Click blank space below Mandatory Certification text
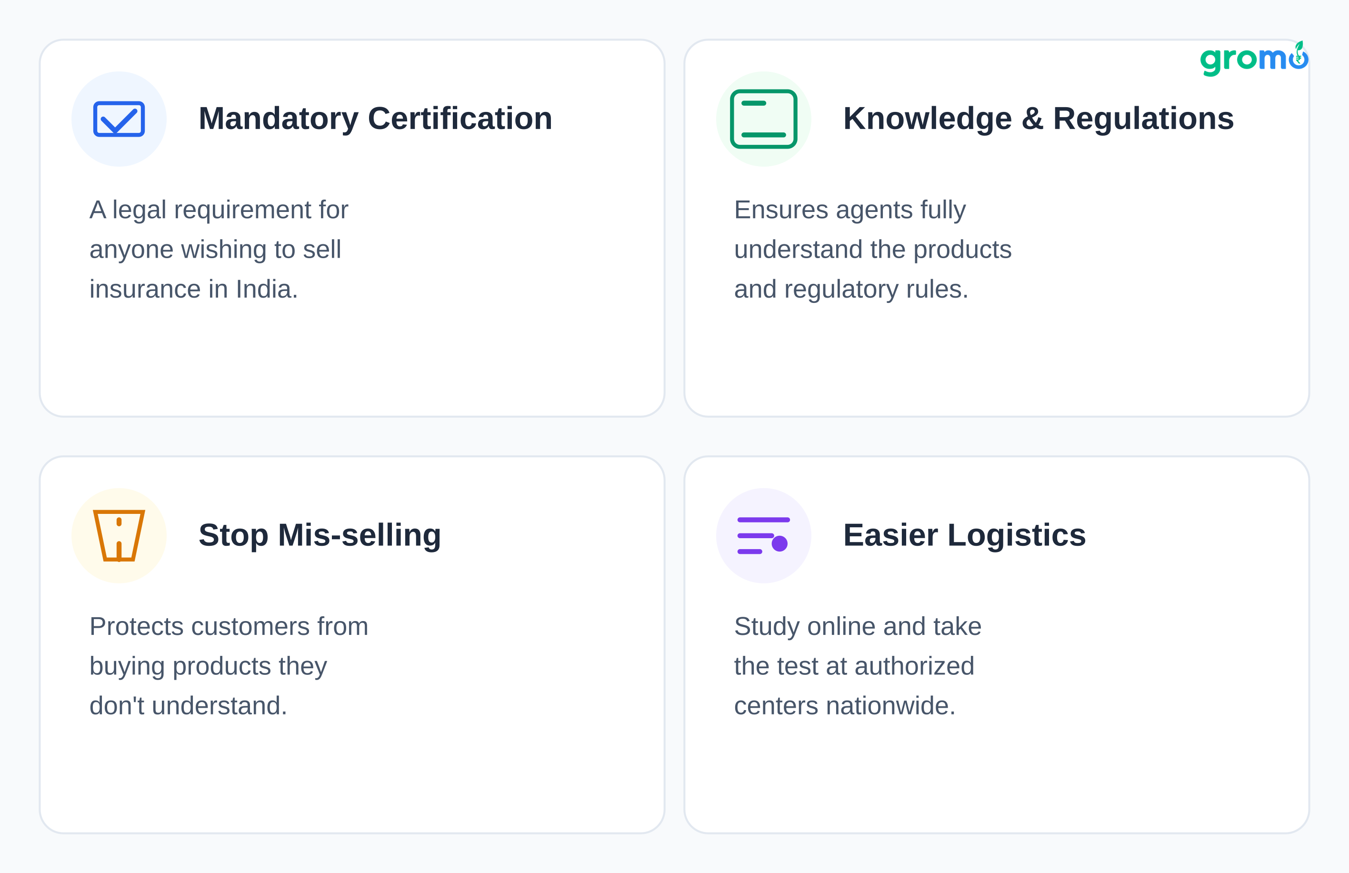 point(351,363)
